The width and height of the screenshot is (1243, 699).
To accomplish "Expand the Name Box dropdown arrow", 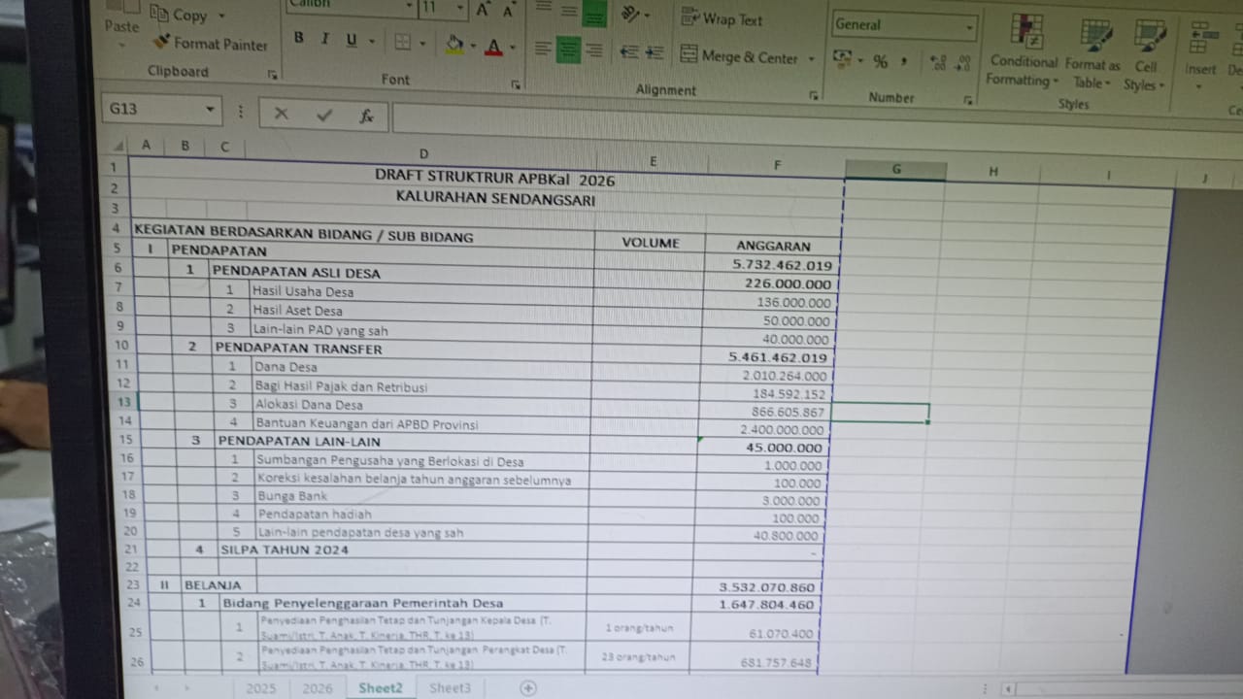I will tap(210, 110).
